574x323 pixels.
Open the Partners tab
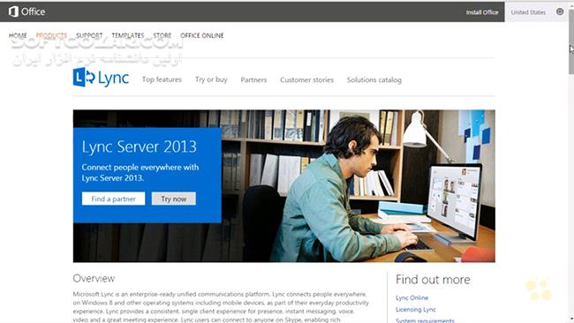coord(253,79)
